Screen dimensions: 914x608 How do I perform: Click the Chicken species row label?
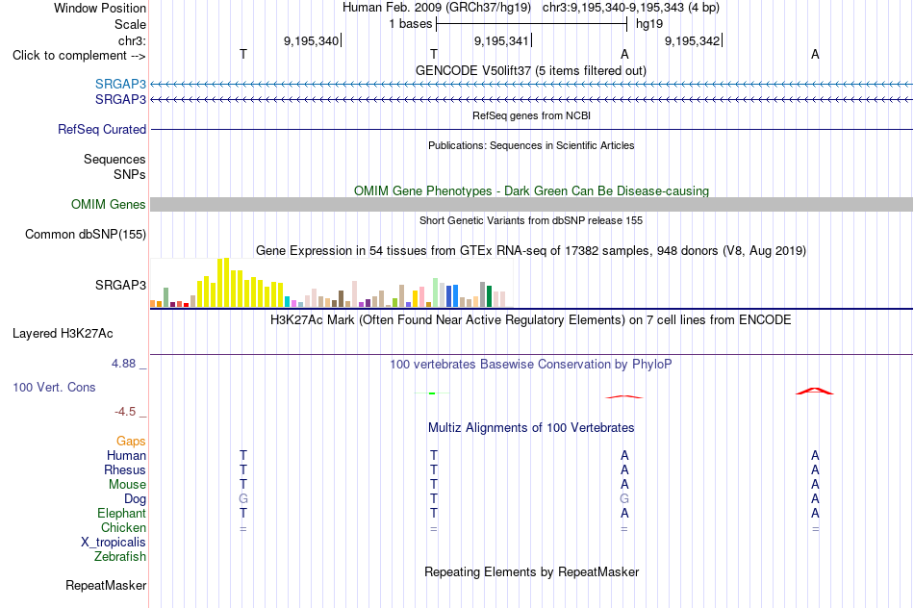123,527
